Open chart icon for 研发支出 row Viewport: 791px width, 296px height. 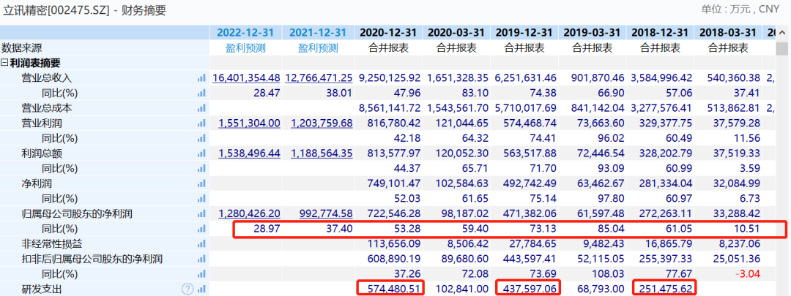202,289
